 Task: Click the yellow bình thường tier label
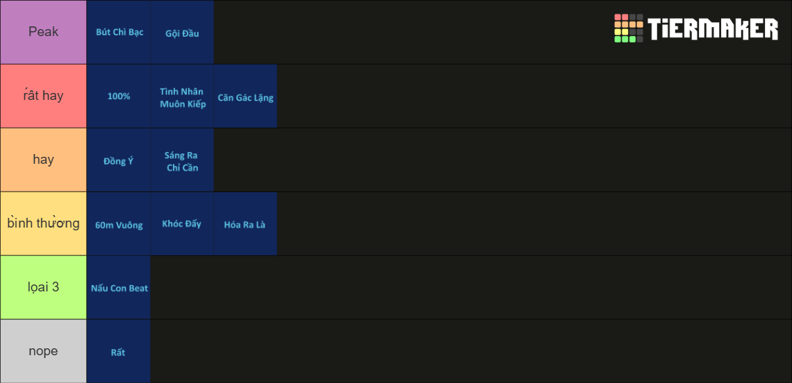[x=44, y=223]
